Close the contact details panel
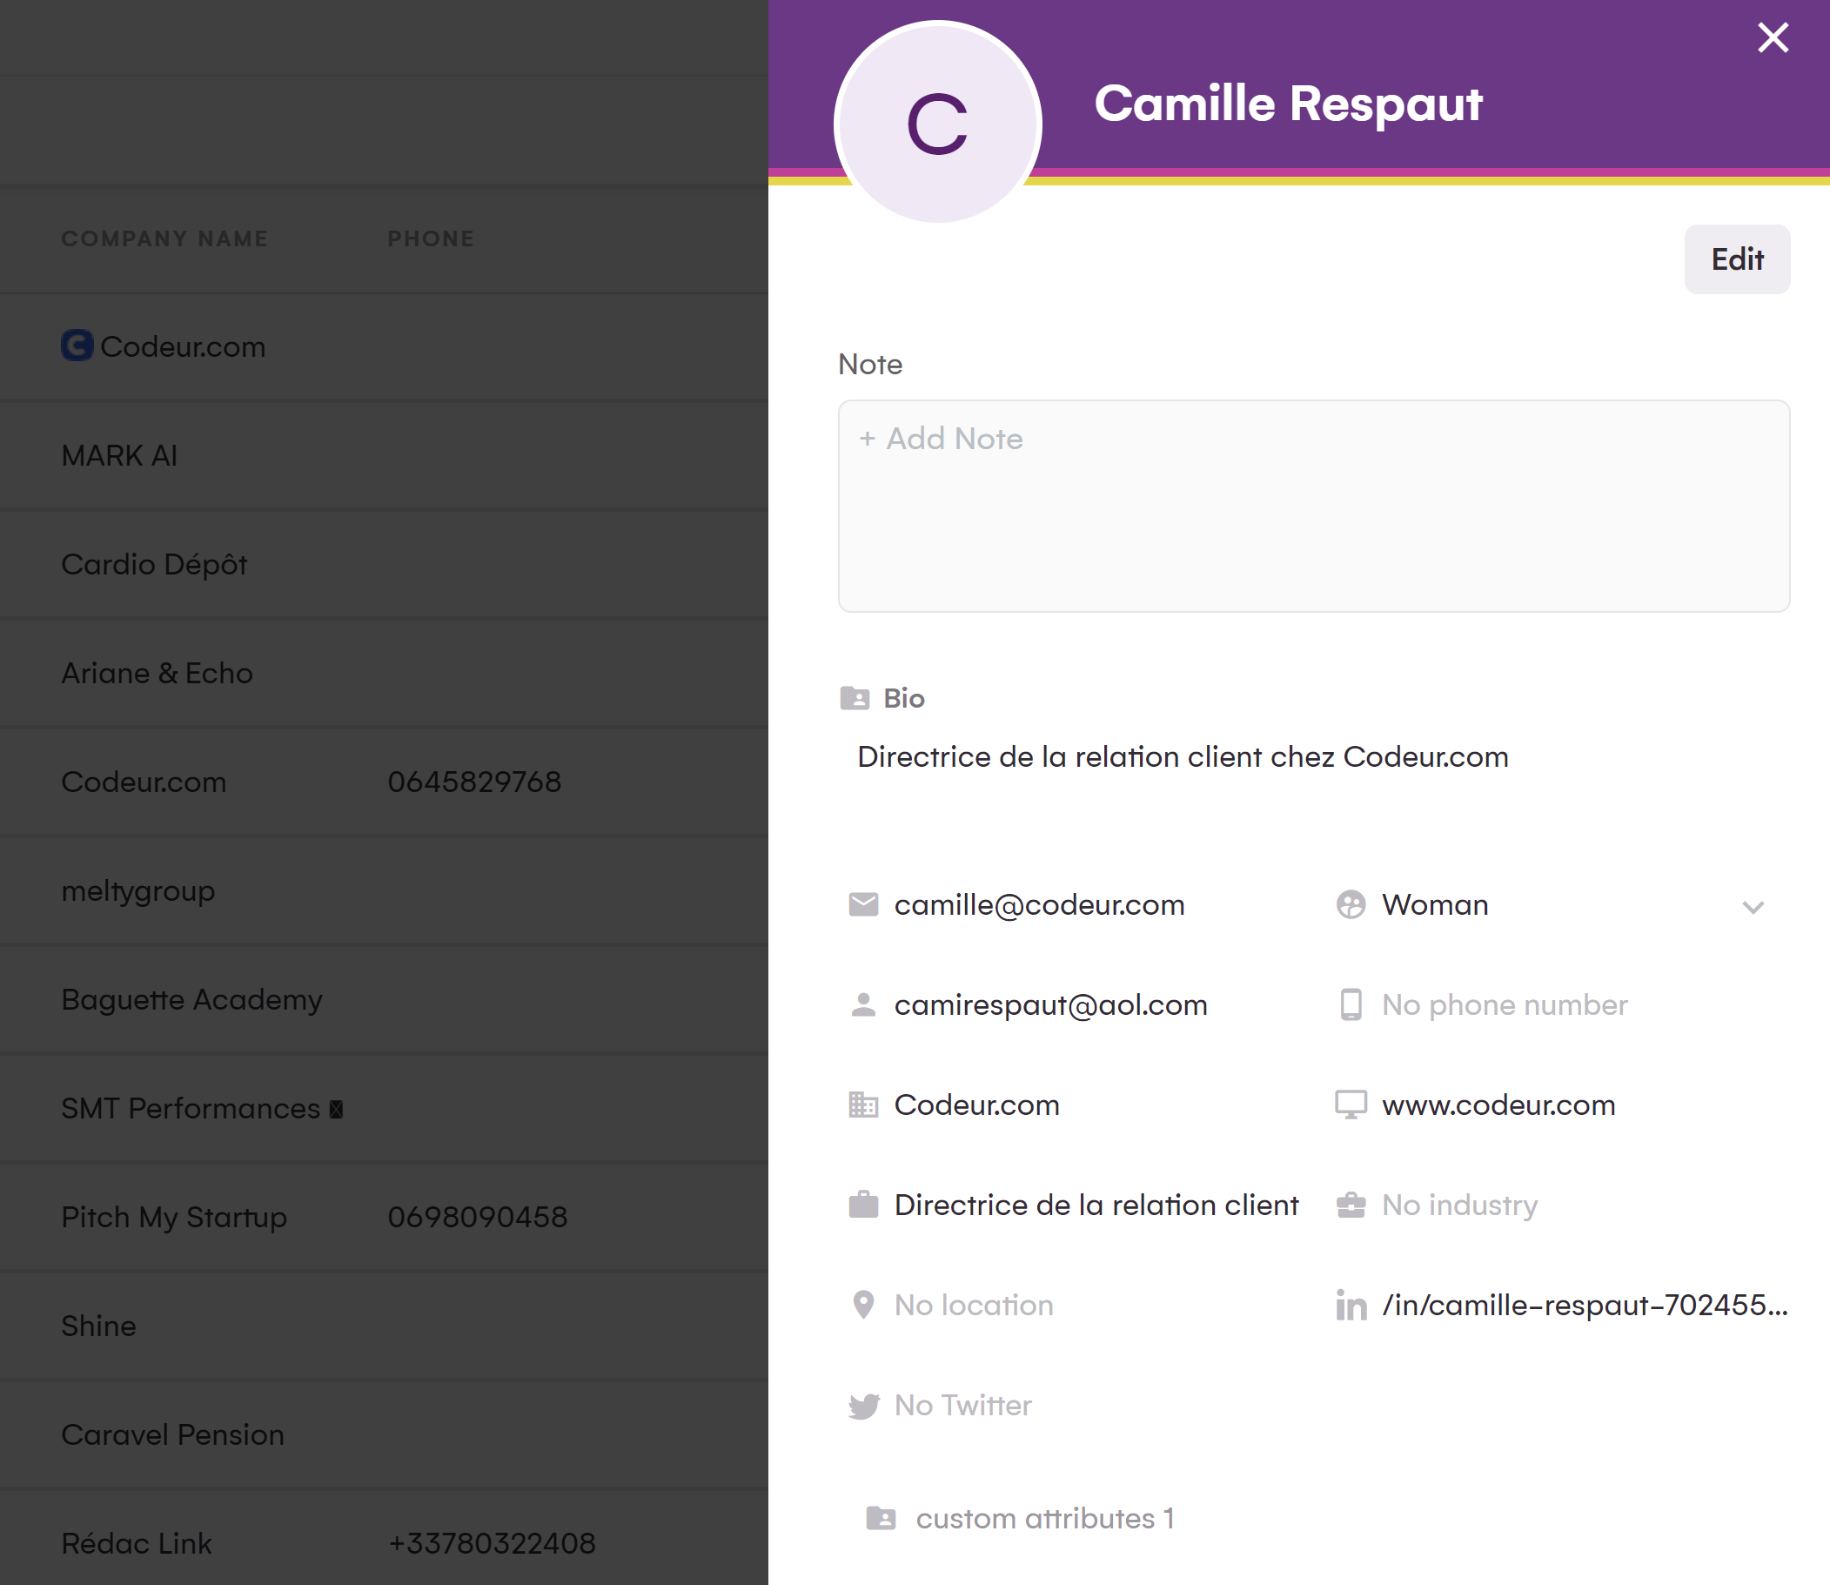The image size is (1830, 1585). (1773, 38)
